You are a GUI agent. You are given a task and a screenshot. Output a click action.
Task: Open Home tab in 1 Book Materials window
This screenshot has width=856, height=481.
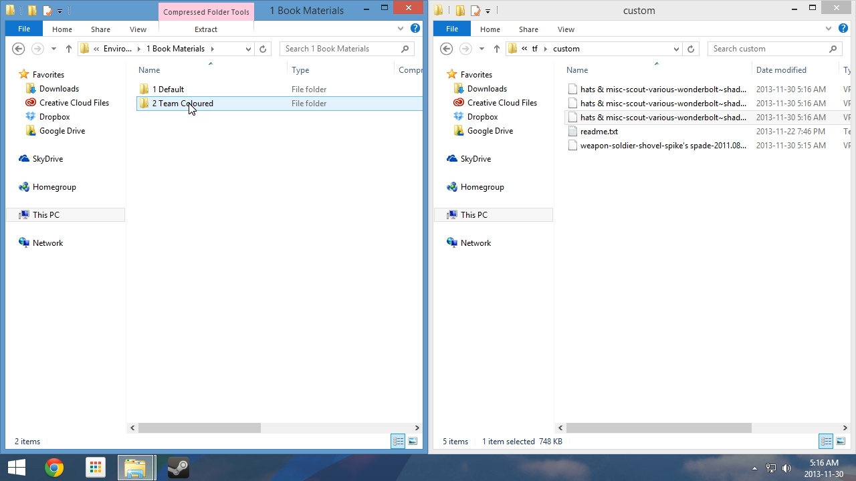click(x=62, y=29)
